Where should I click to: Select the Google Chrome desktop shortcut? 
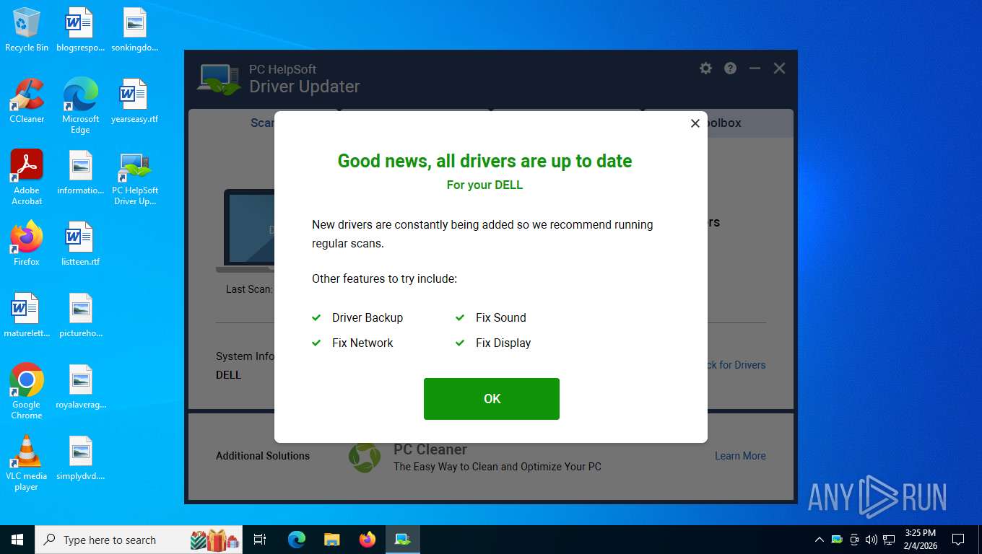tap(27, 391)
